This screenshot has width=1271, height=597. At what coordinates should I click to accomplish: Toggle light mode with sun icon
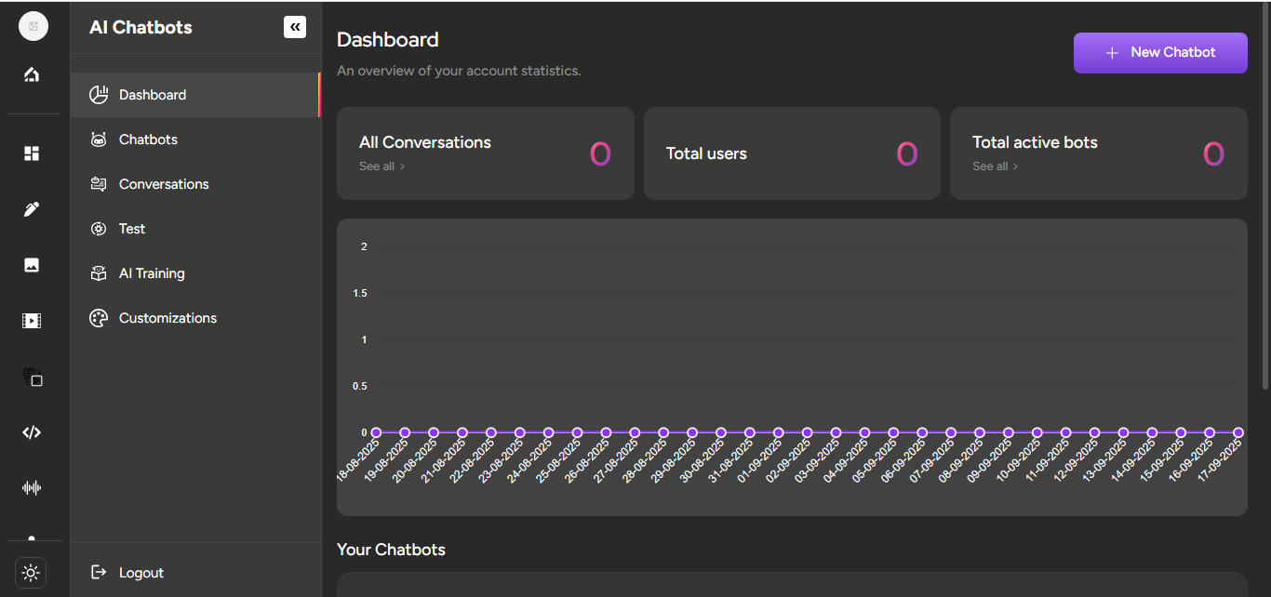pos(31,573)
